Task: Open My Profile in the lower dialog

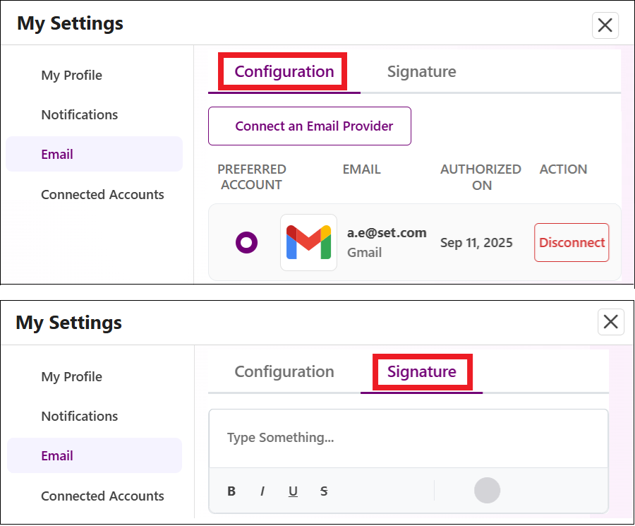Action: [x=71, y=376]
